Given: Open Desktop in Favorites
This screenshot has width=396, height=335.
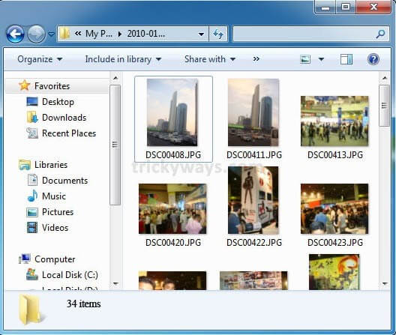Looking at the screenshot, I should 58,102.
